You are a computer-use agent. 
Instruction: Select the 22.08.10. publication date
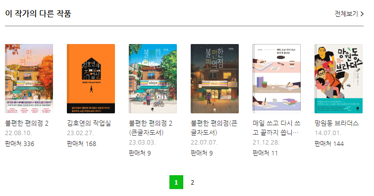click(x=18, y=133)
